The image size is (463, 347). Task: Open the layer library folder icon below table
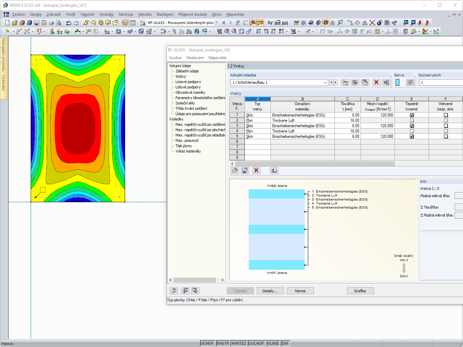[x=235, y=170]
